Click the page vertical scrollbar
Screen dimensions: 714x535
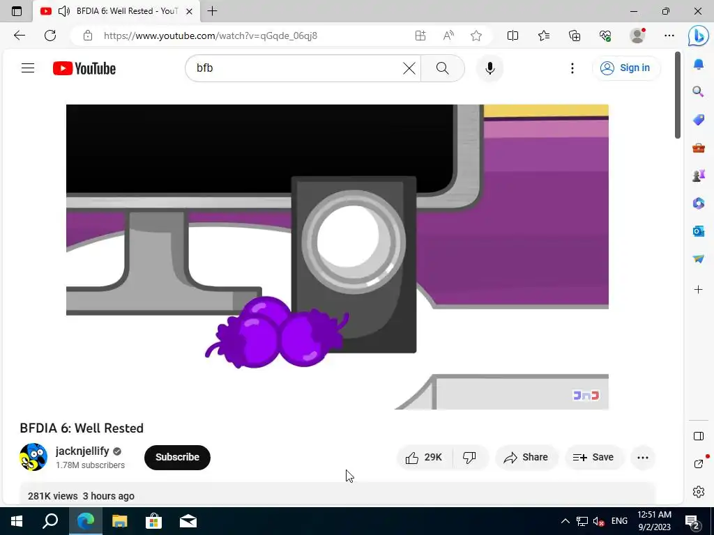tap(678, 95)
